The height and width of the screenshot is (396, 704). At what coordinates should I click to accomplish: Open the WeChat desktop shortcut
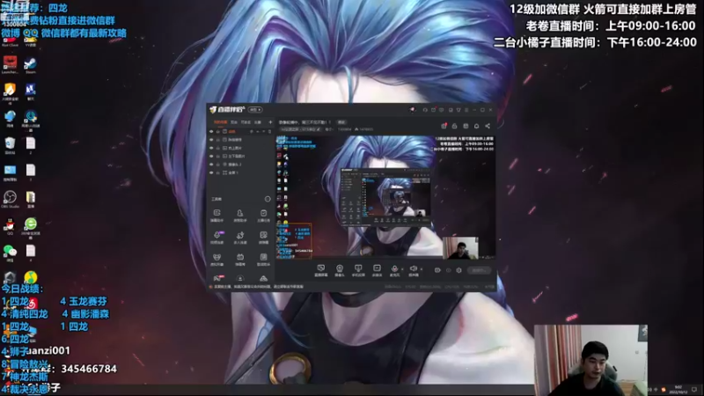pos(10,253)
